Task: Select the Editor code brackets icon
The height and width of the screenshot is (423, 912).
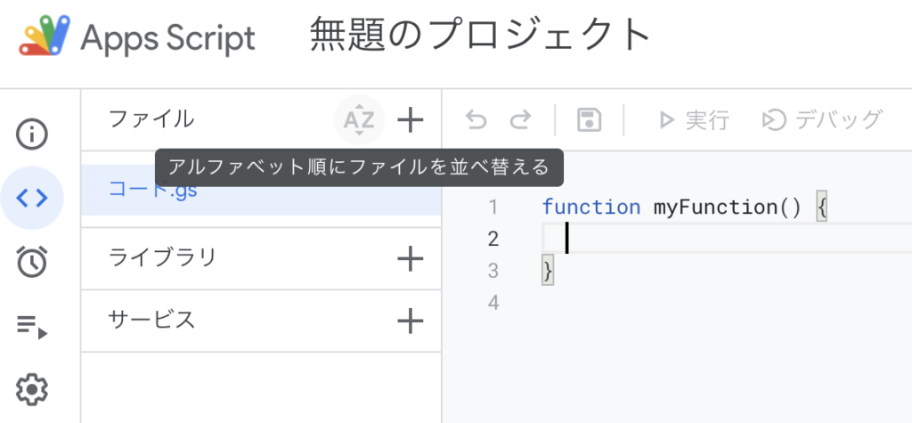Action: 31,199
